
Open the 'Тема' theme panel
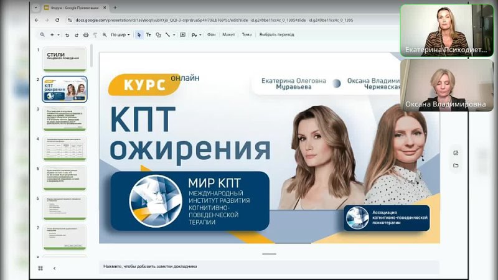tap(247, 35)
